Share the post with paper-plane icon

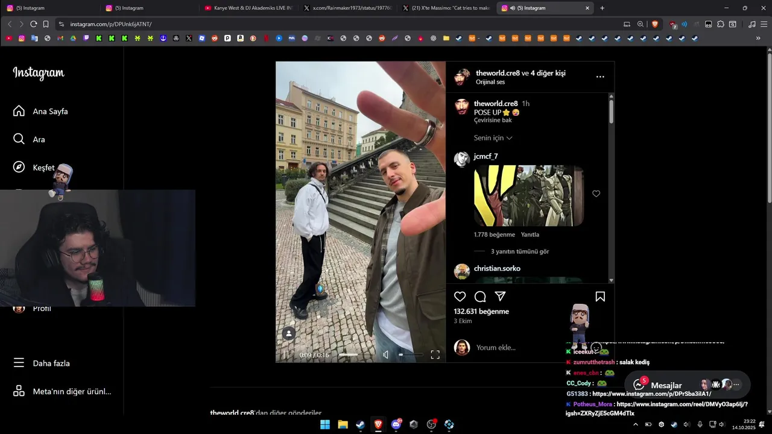pos(500,297)
